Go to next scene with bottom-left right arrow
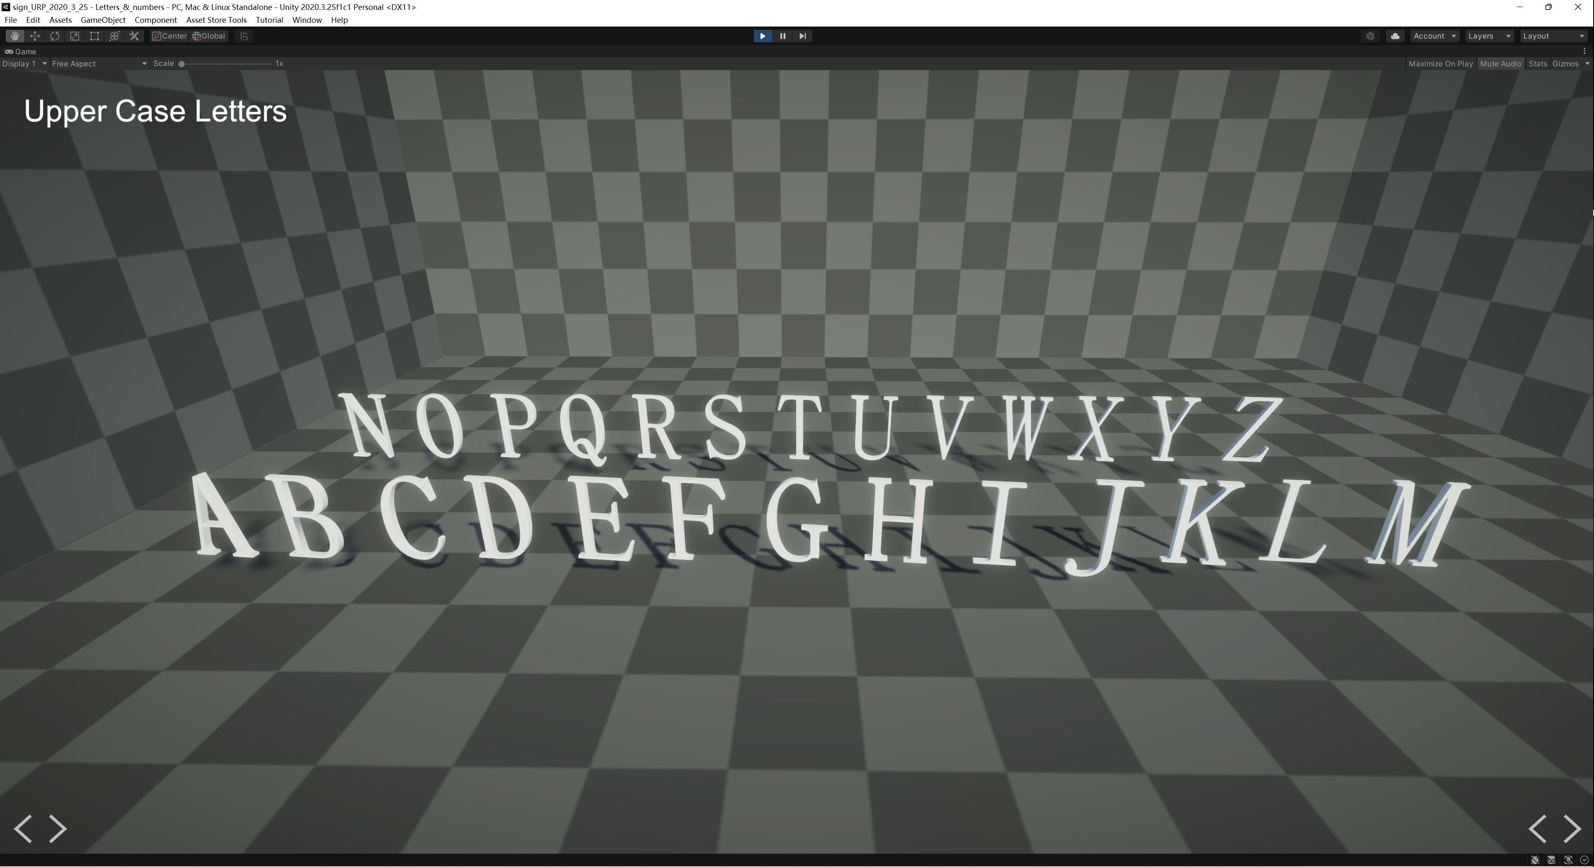The height and width of the screenshot is (867, 1594). [58, 829]
